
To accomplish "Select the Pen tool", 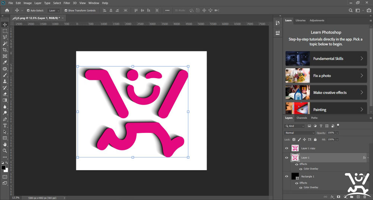I will point(5,119).
